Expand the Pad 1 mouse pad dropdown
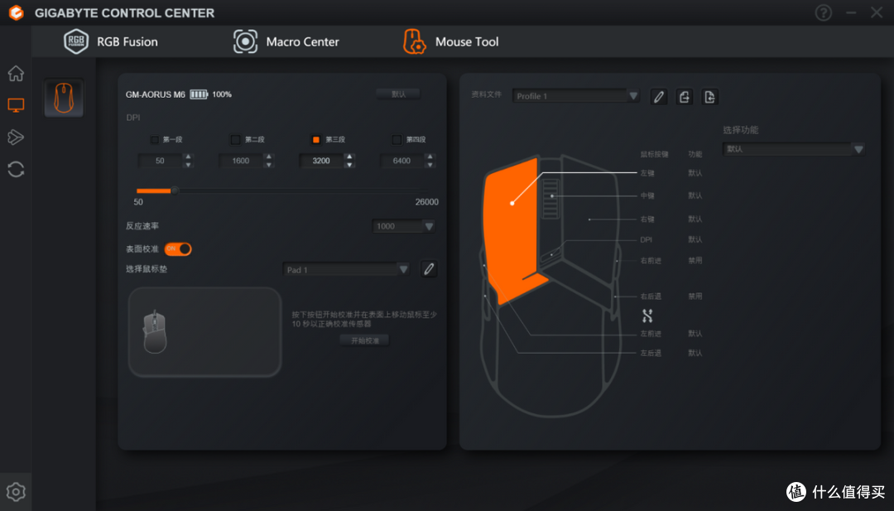This screenshot has width=894, height=511. (346, 269)
